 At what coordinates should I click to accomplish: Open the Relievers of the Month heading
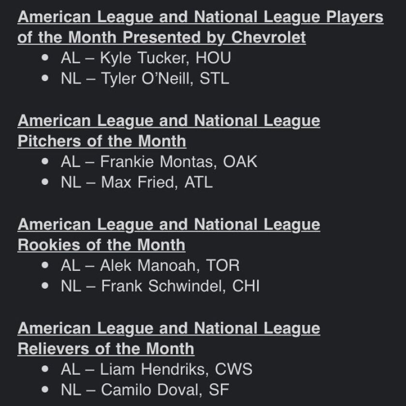pyautogui.click(x=169, y=338)
